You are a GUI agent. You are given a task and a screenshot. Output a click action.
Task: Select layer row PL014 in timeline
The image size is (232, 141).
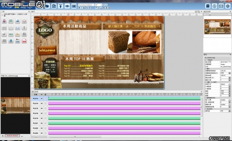[36, 103]
